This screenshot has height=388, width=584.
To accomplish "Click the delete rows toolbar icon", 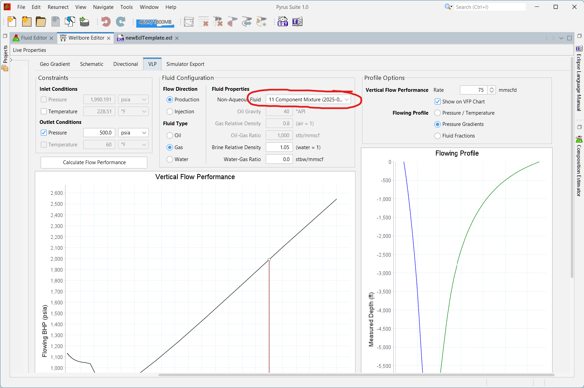I will 204,22.
